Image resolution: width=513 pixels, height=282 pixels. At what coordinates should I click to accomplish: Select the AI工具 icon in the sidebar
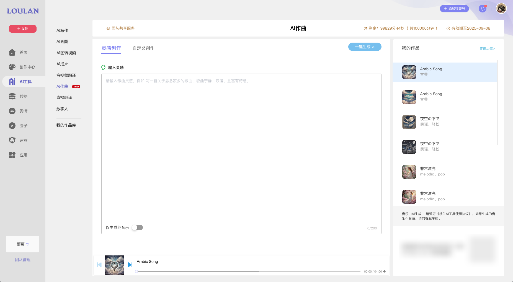(12, 81)
